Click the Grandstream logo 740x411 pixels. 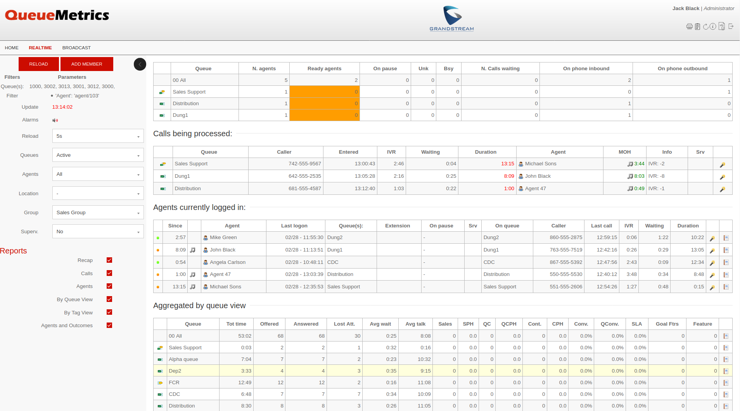point(452,18)
